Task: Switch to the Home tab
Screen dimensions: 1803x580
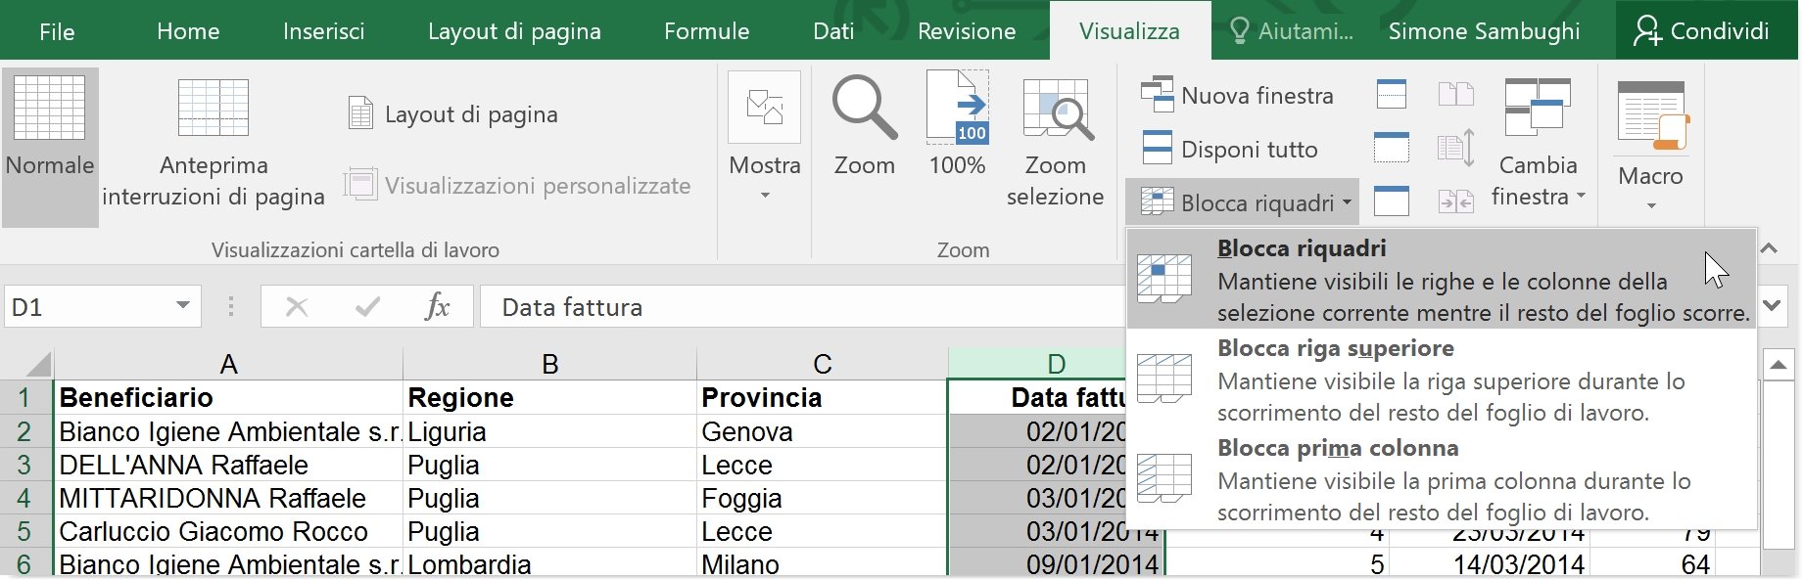Action: (x=188, y=31)
